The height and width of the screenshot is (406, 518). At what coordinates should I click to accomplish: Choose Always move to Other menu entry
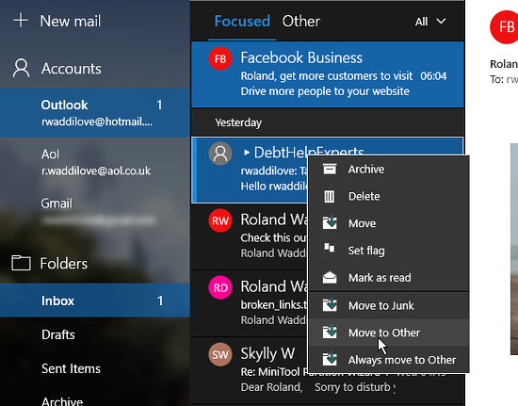(x=389, y=360)
